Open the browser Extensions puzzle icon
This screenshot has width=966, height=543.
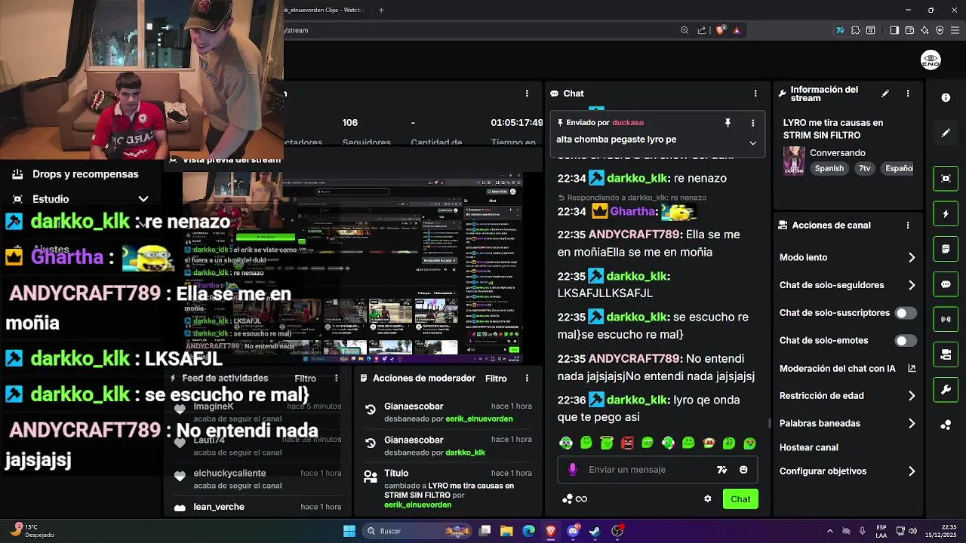point(855,30)
